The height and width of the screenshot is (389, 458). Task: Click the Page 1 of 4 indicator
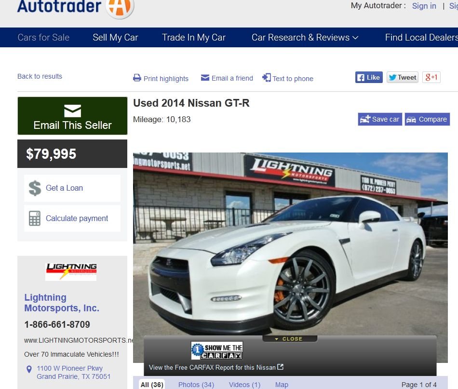tap(419, 385)
